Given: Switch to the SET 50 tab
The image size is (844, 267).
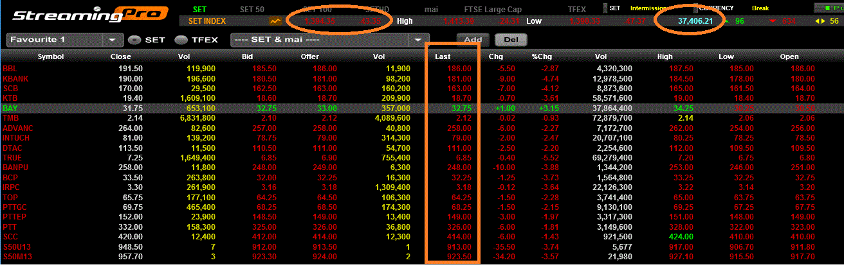Looking at the screenshot, I should click(x=252, y=9).
